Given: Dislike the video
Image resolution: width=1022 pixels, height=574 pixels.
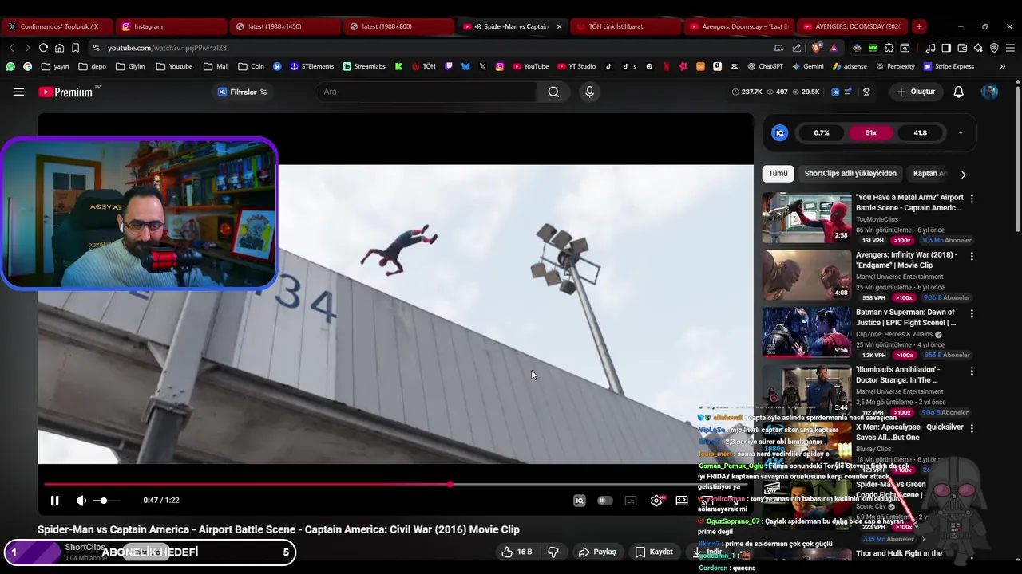Looking at the screenshot, I should pos(553,552).
